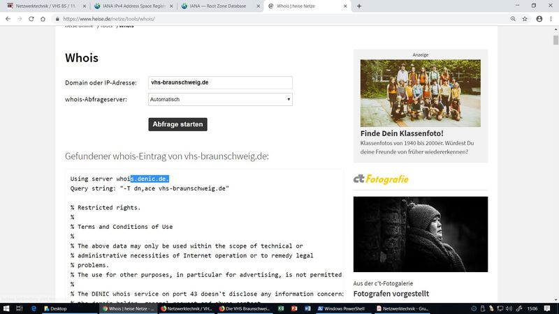The image size is (559, 314).
Task: Click the taskbar clock 15:06
Action: click(532, 308)
